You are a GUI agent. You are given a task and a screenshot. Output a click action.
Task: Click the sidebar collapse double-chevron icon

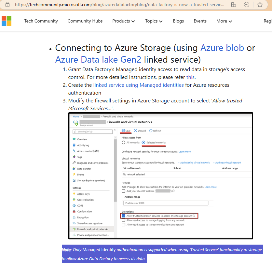pyautogui.click(x=115, y=130)
